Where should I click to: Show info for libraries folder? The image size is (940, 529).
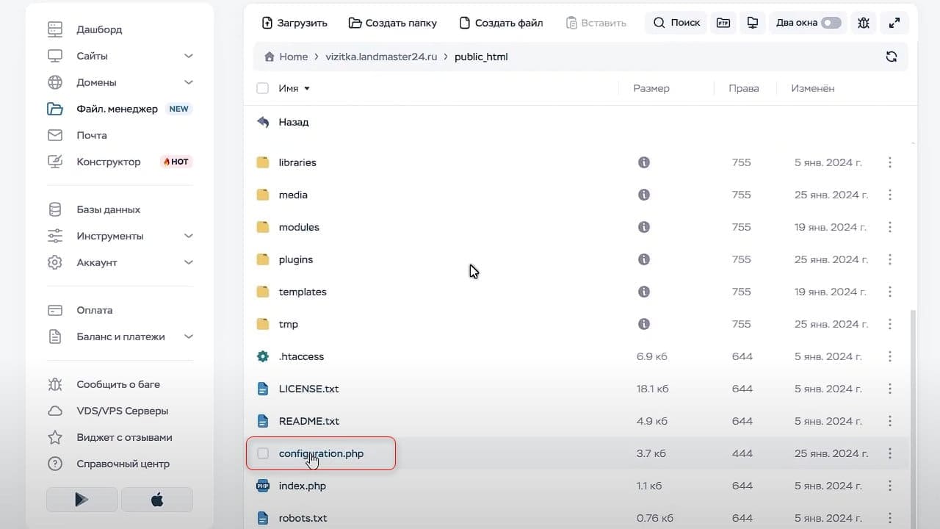pyautogui.click(x=644, y=162)
